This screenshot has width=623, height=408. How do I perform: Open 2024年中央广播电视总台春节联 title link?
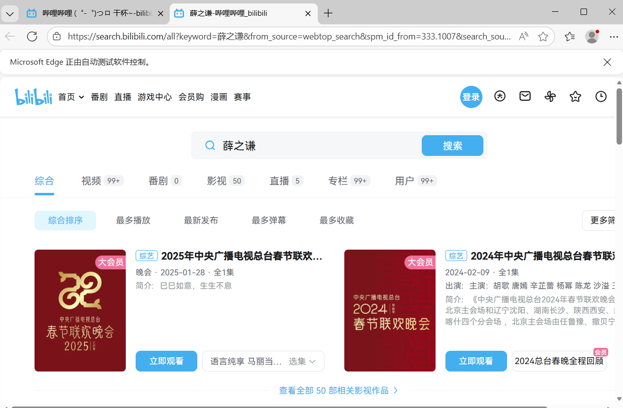pyautogui.click(x=543, y=256)
